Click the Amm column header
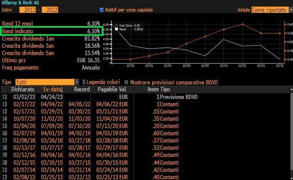 [153, 89]
